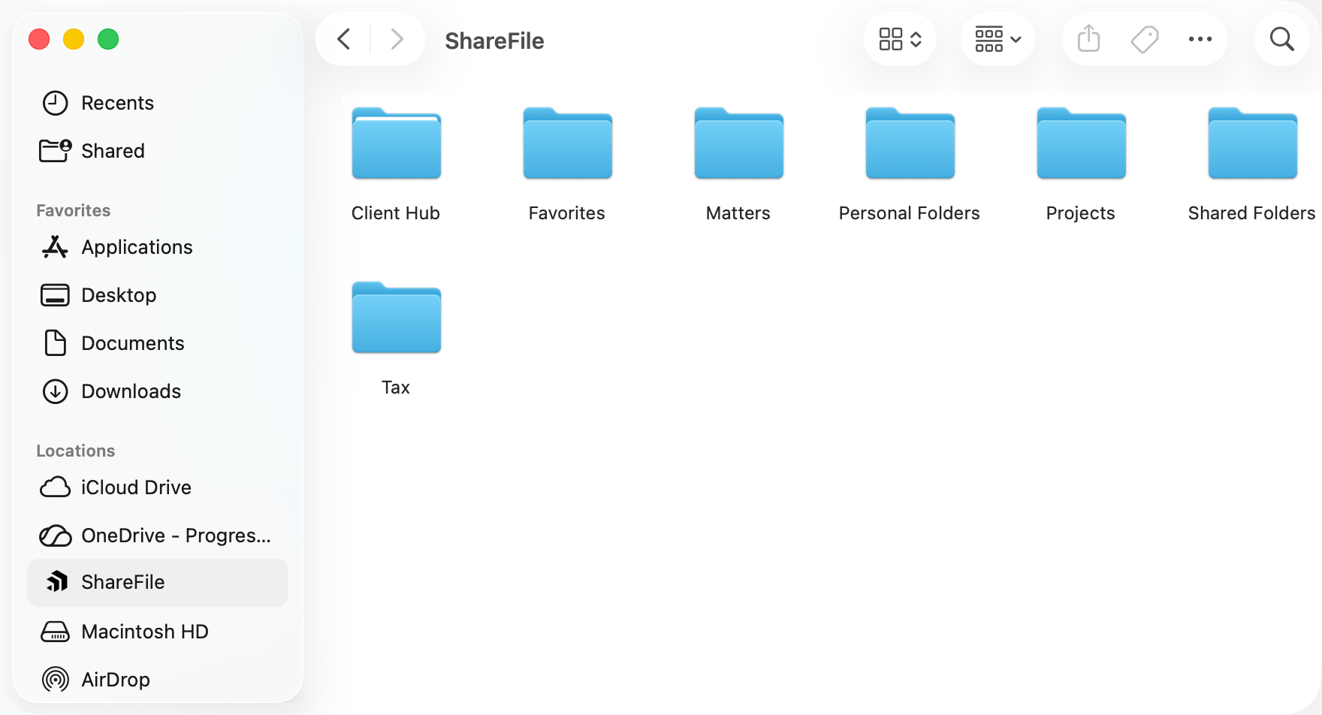Click the Share toolbar icon
1322x715 pixels.
tap(1088, 39)
